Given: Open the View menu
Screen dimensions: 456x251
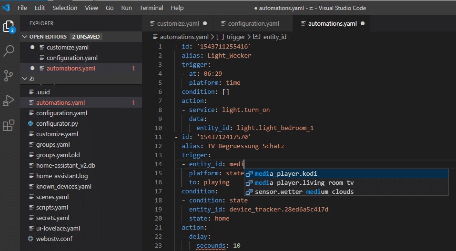Looking at the screenshot, I should coord(91,8).
